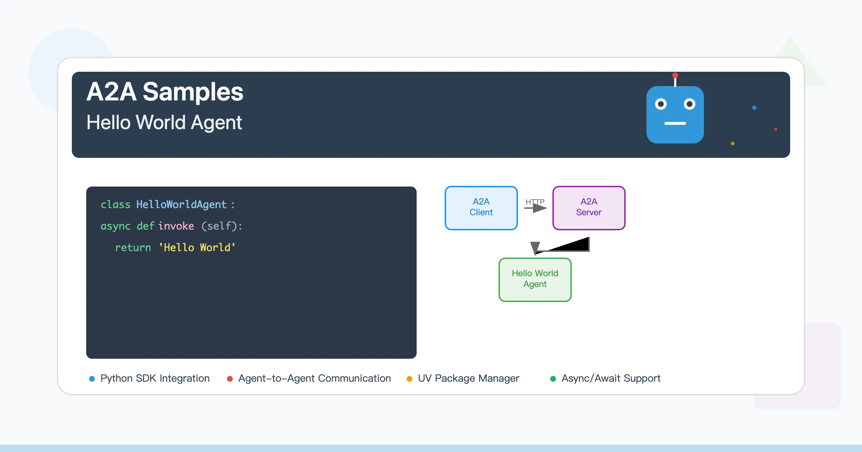Screen dimensions: 862x452
Task: Expand the A2A Server box
Action: point(589,208)
